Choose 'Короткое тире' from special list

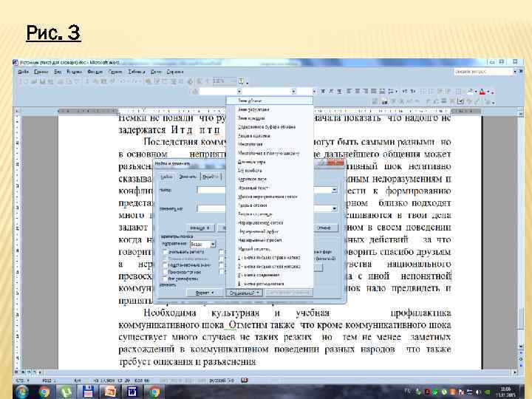tap(270, 179)
